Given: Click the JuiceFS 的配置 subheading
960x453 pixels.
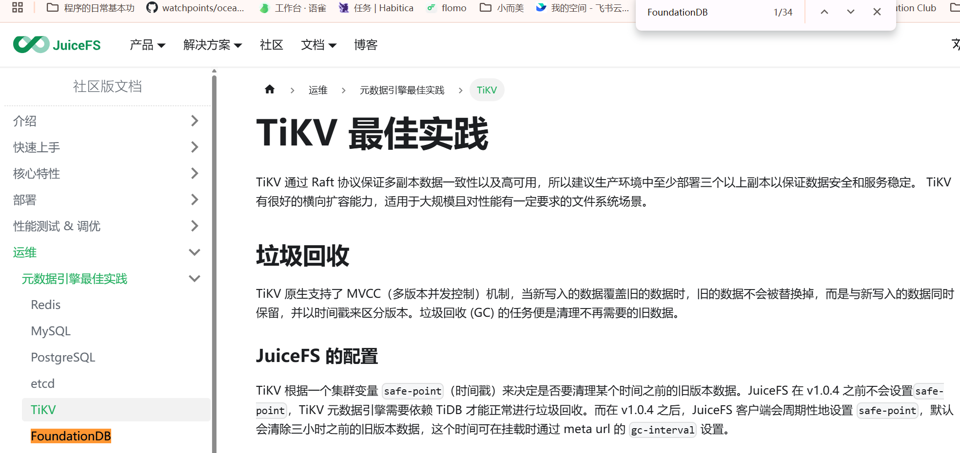Looking at the screenshot, I should [x=317, y=356].
